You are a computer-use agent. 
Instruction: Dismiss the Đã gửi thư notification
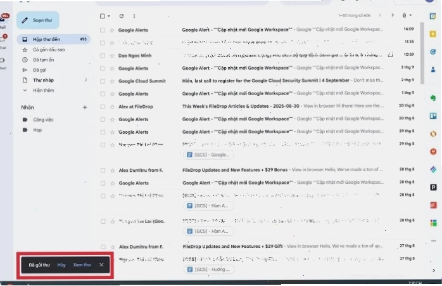(101, 265)
